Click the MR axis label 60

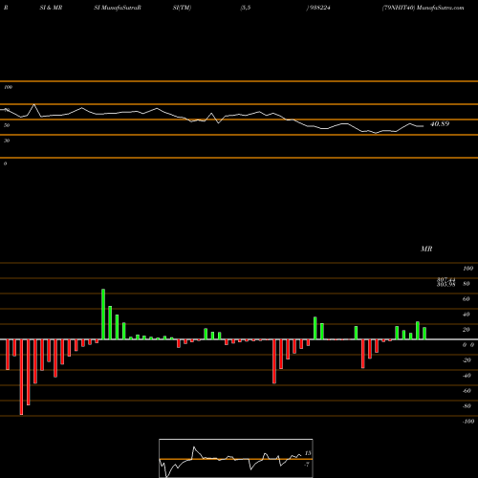(466, 299)
